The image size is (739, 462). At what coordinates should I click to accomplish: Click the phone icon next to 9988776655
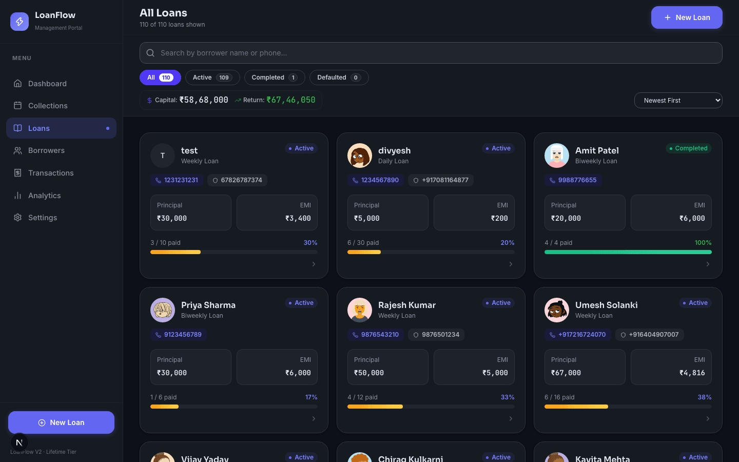(552, 180)
